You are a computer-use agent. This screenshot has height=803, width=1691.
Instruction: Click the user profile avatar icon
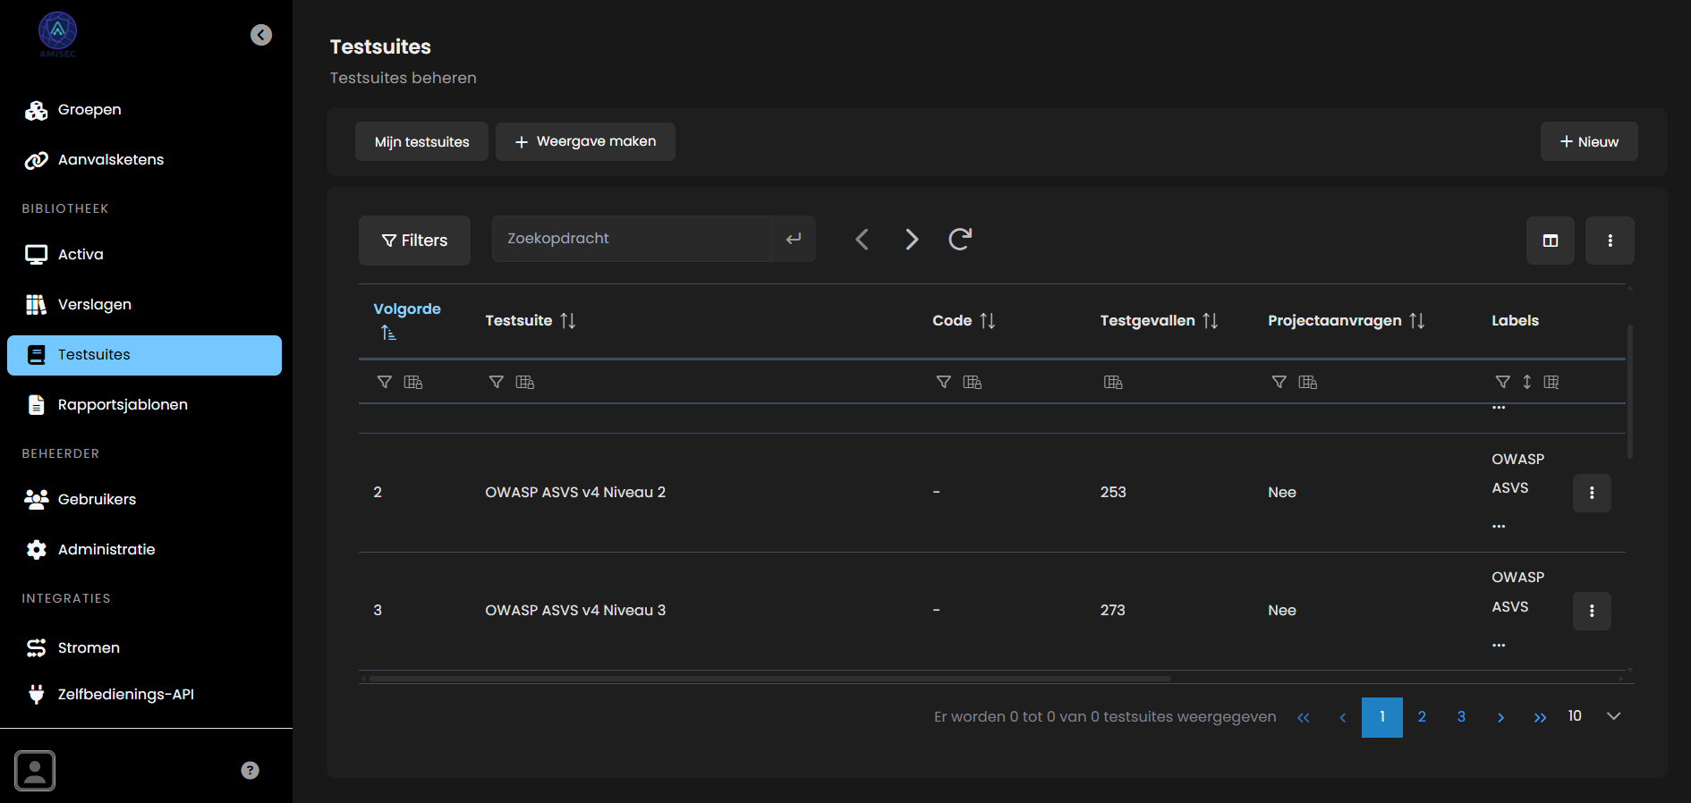pos(35,770)
